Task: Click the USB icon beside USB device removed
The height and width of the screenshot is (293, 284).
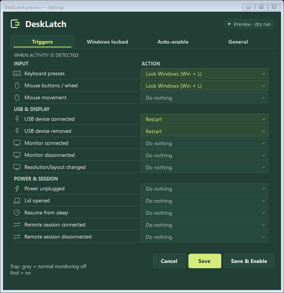Action: point(17,131)
